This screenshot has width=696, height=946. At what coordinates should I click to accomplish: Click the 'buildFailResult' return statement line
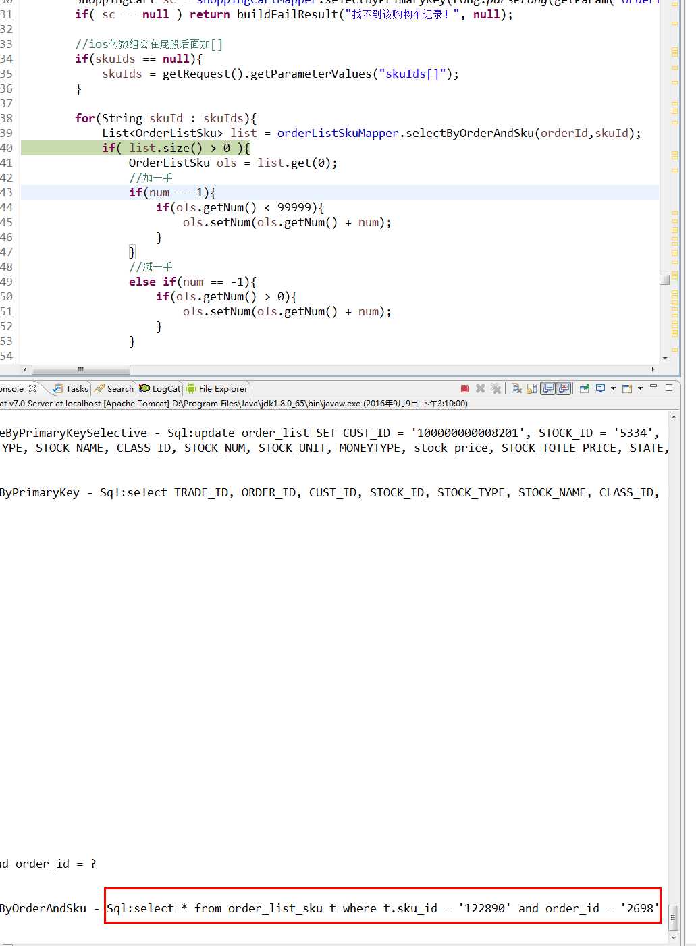(x=294, y=14)
